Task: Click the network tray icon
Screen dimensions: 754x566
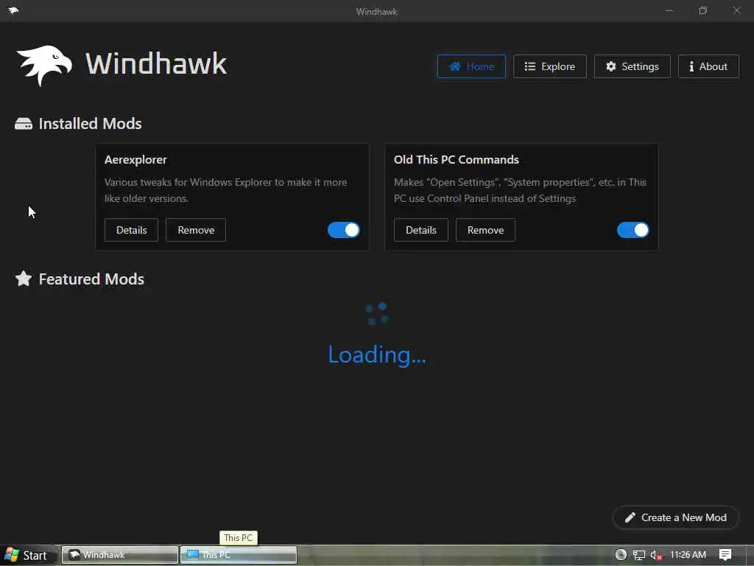Action: [638, 556]
